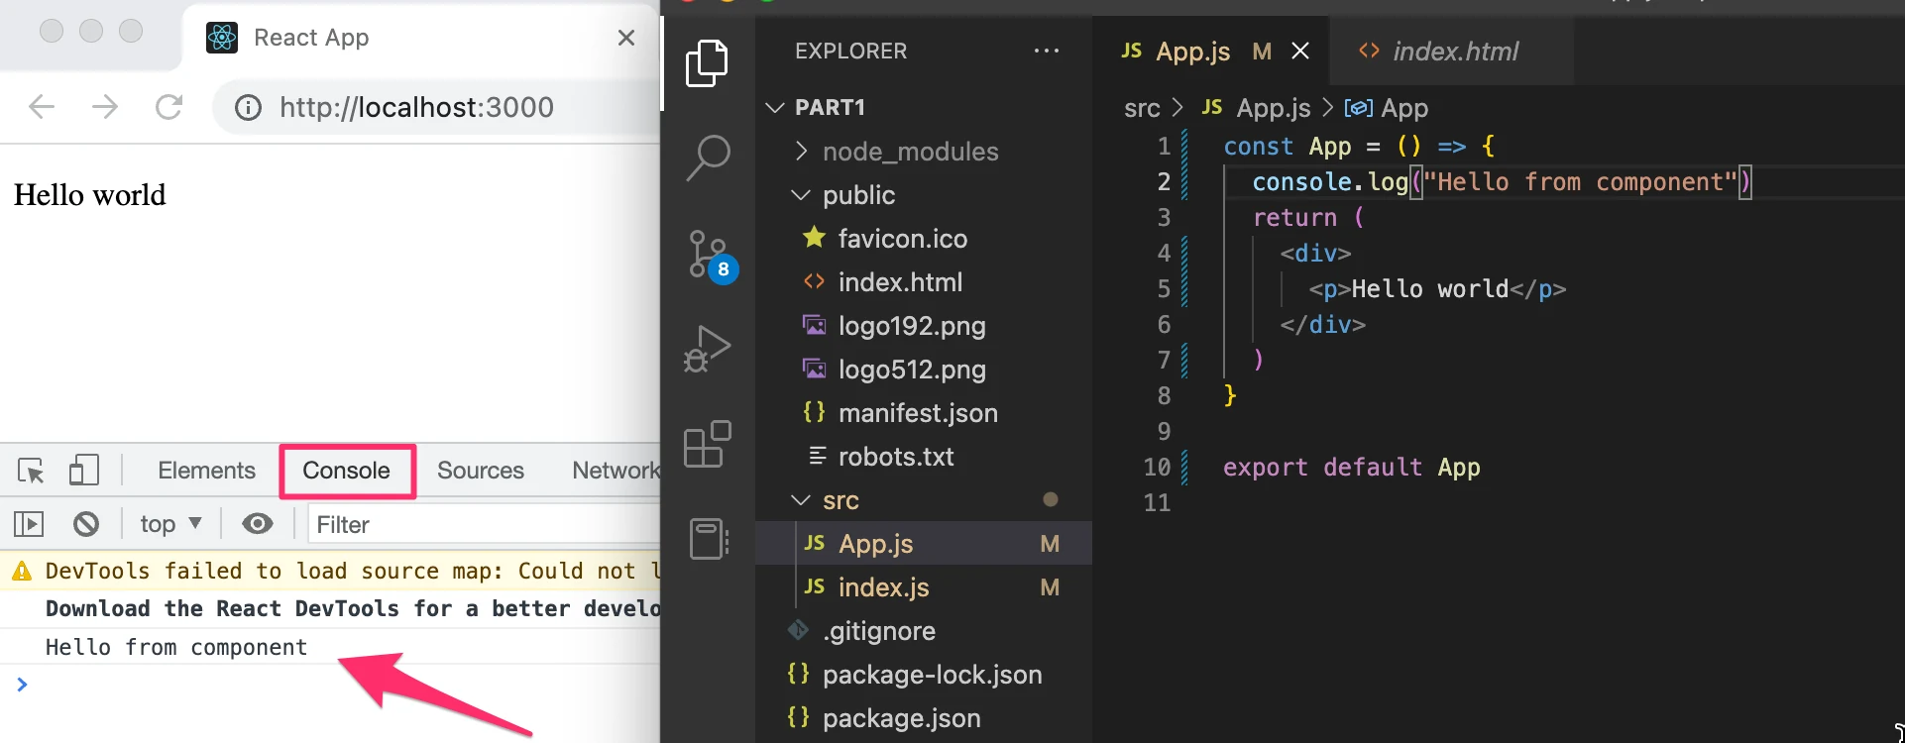This screenshot has width=1905, height=743.
Task: Switch to the Network tab in DevTools
Action: pyautogui.click(x=616, y=471)
